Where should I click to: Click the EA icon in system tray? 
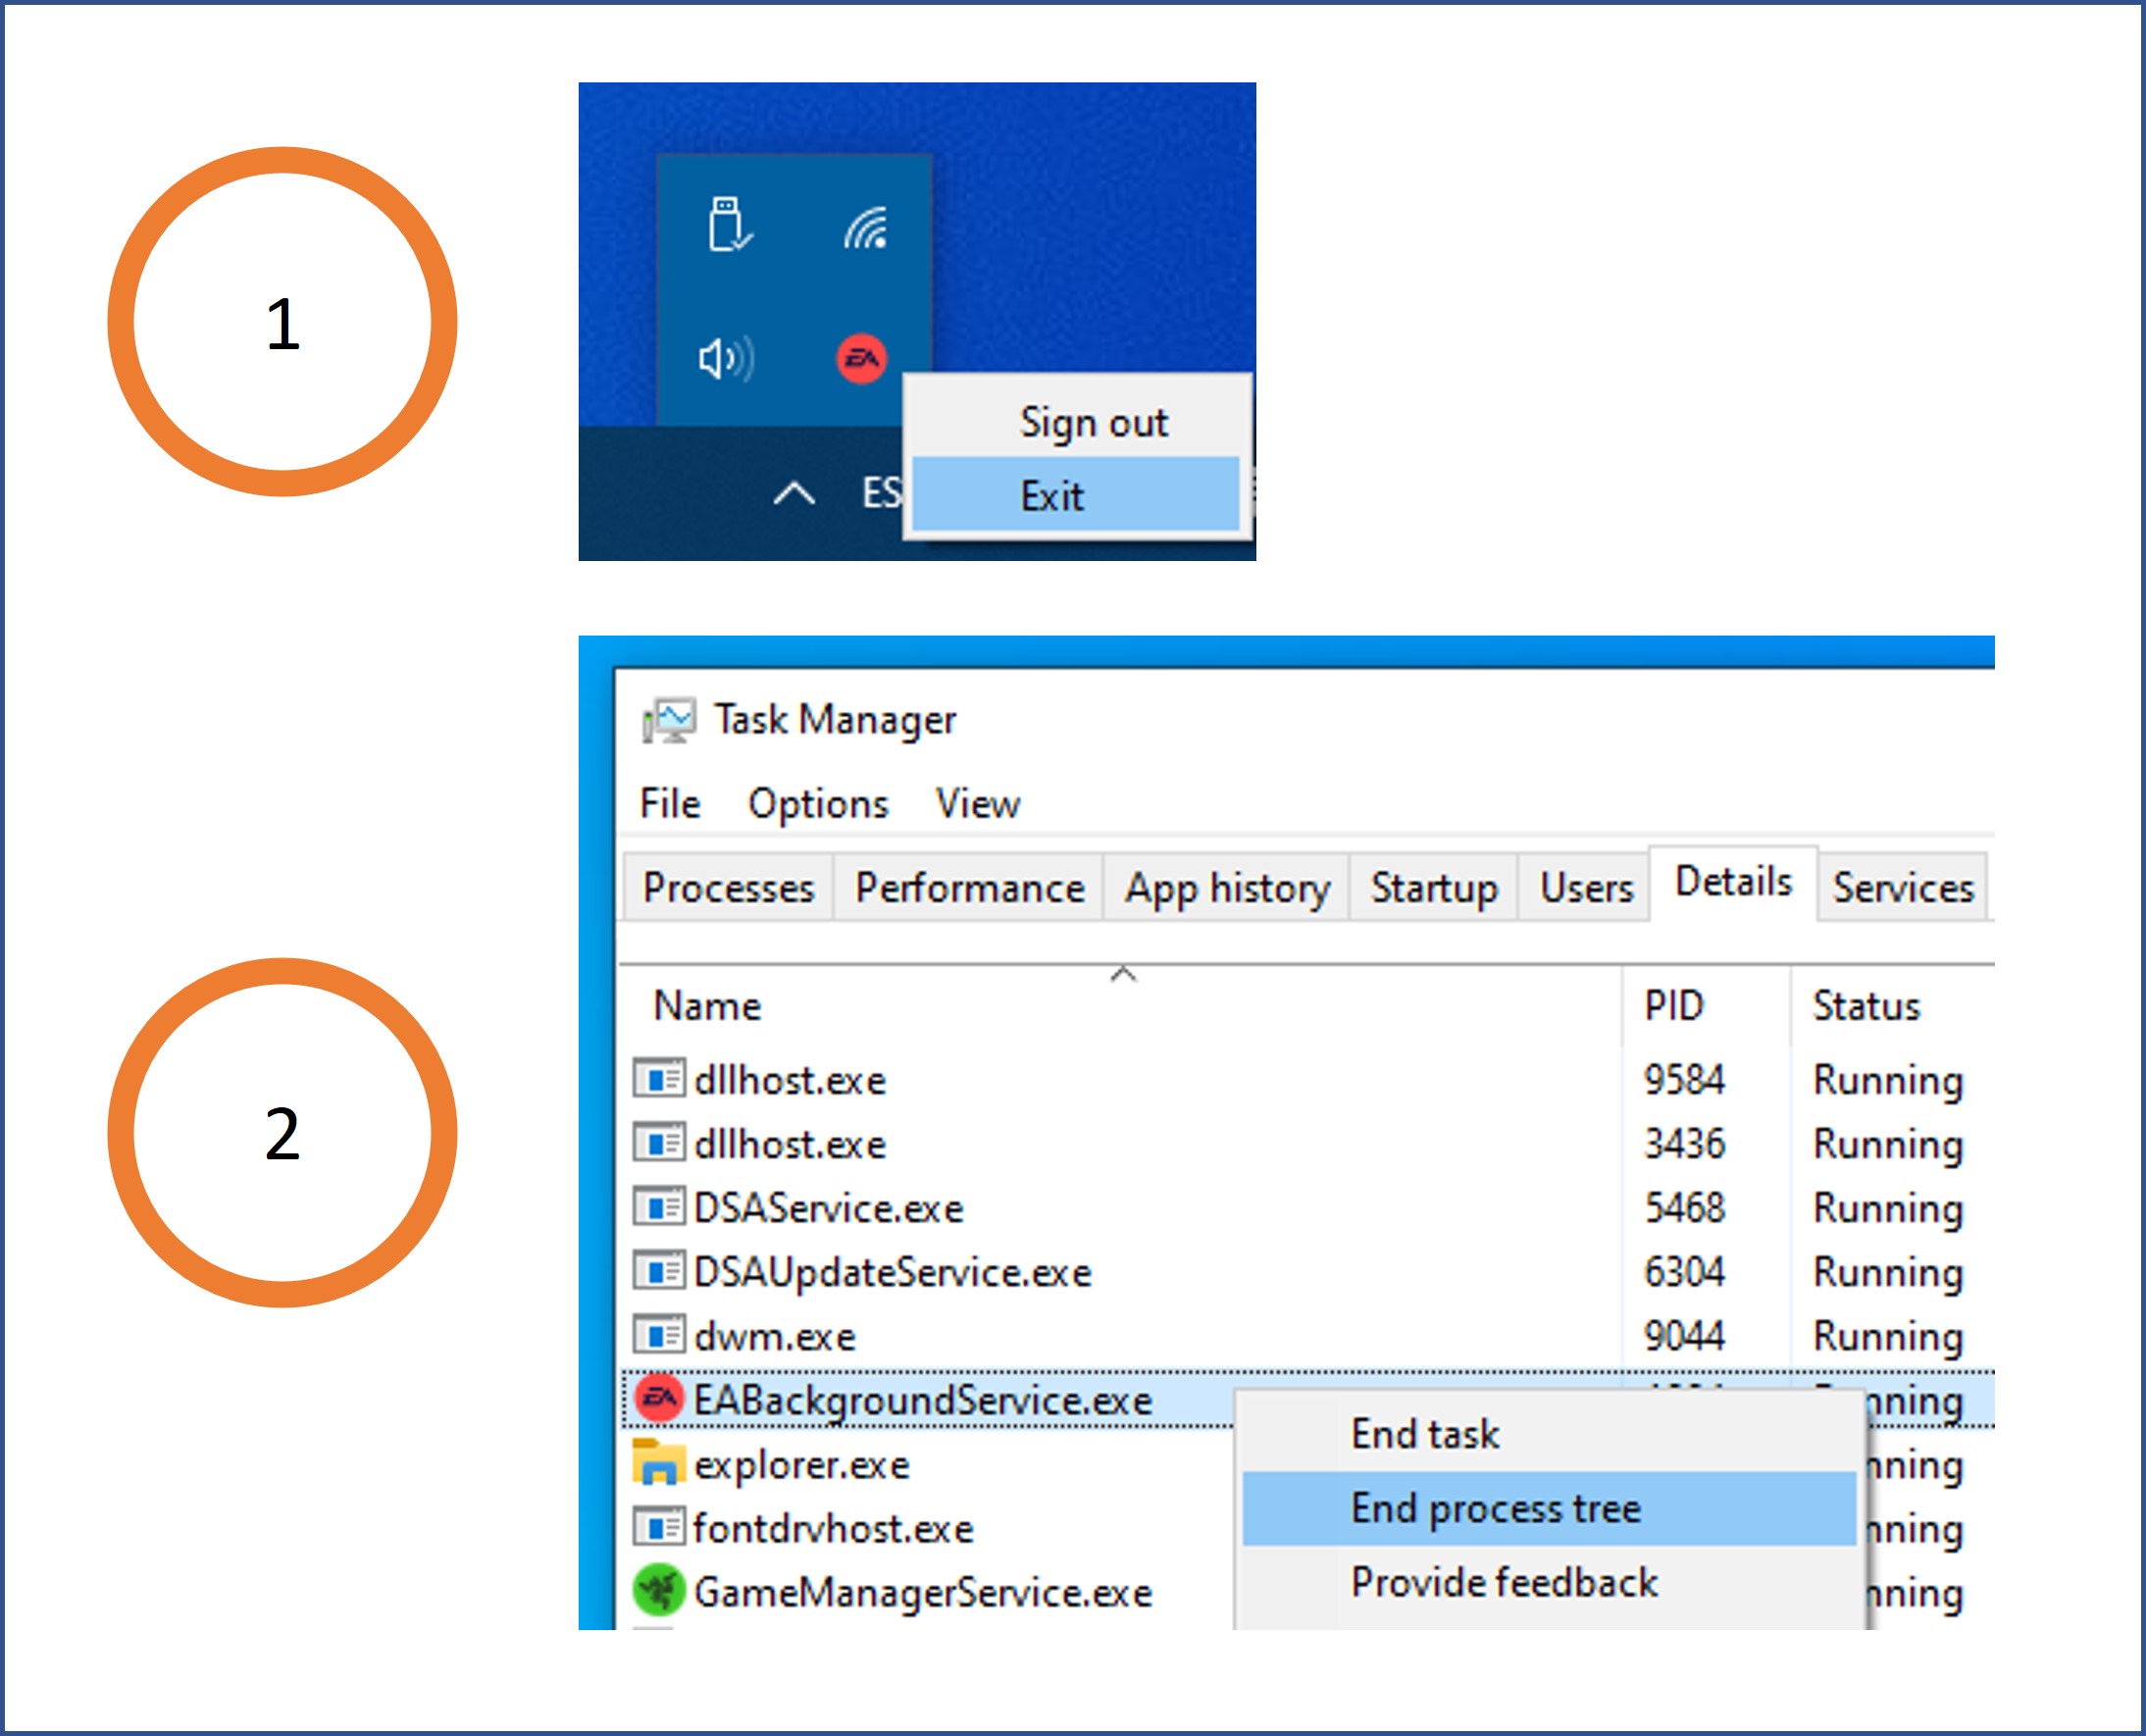click(x=861, y=358)
